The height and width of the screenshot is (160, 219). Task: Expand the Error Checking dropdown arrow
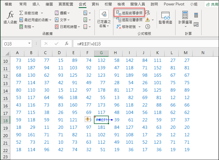coord(153,20)
